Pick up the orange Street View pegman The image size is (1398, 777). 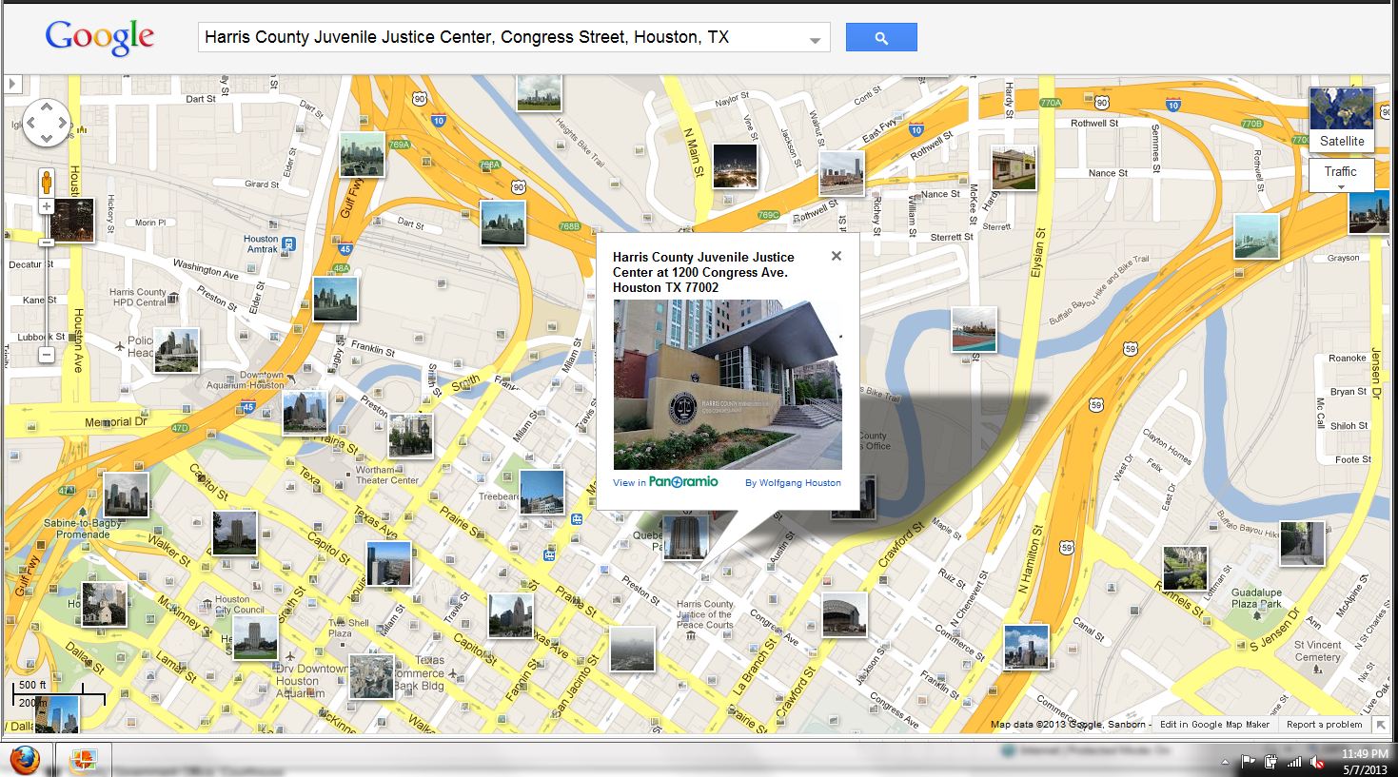pos(46,181)
